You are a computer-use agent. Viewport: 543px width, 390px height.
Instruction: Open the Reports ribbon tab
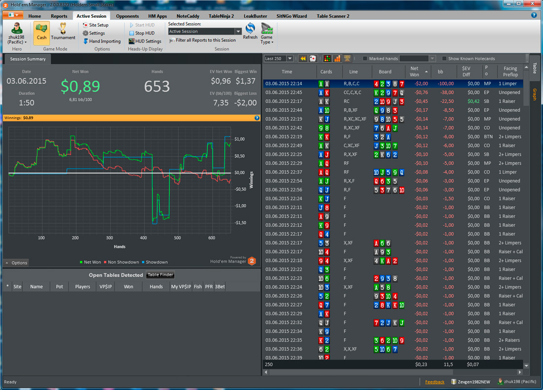click(x=59, y=16)
